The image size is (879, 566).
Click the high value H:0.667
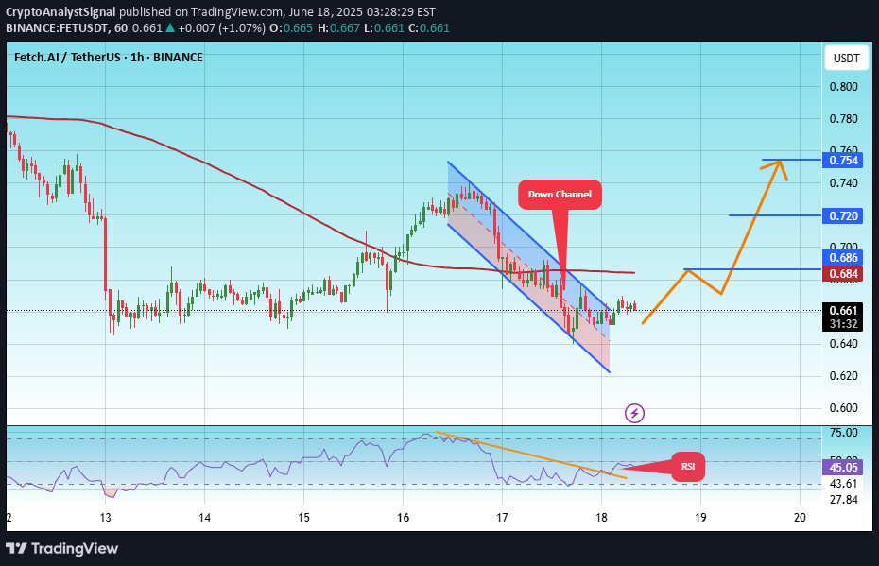pos(338,28)
